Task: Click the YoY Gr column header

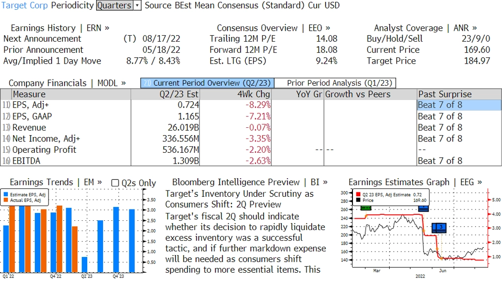Action: [x=298, y=94]
